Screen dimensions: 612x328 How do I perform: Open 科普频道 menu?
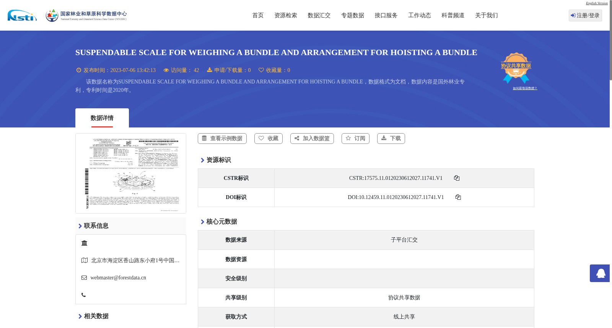click(x=453, y=15)
